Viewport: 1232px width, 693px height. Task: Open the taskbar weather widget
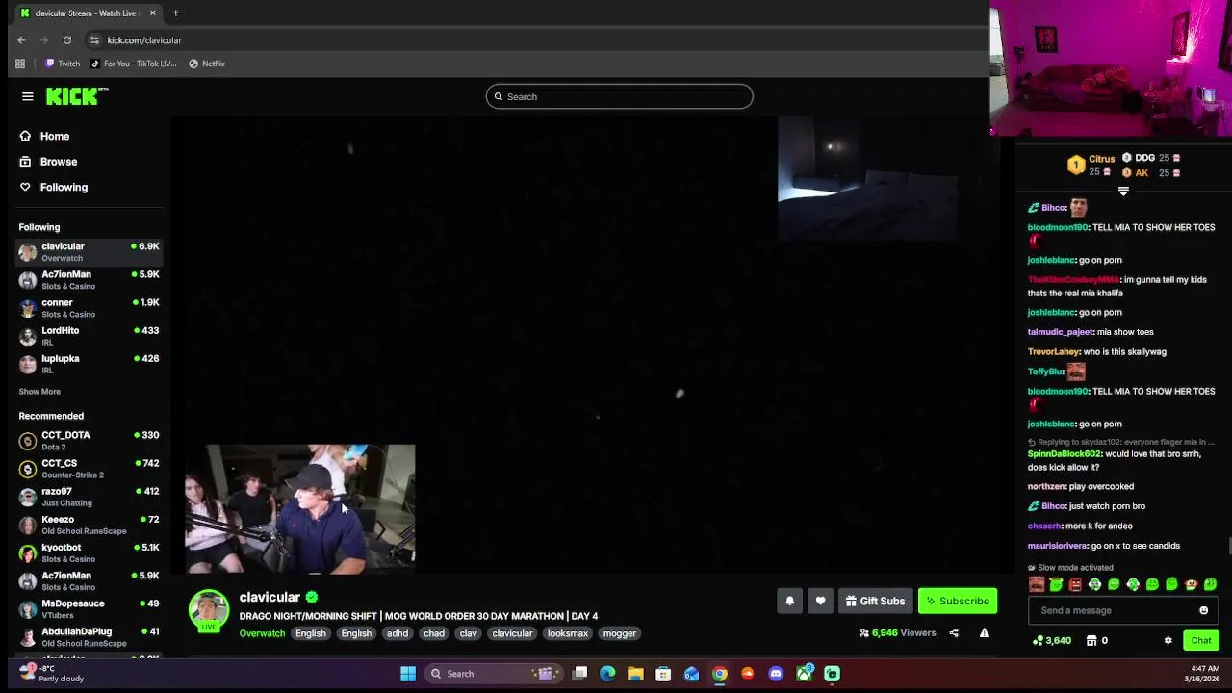point(52,673)
